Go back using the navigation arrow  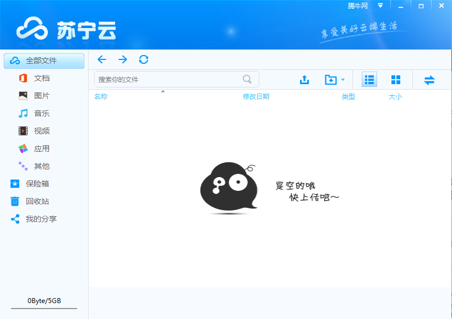coord(102,59)
